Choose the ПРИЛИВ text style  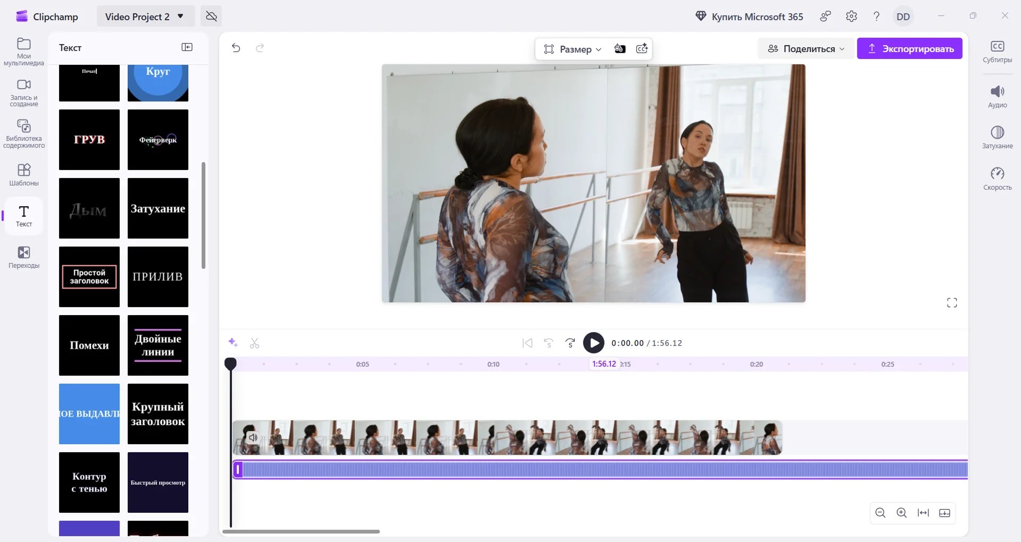pos(158,277)
